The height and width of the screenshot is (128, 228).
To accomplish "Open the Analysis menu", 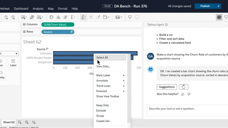I will click(x=38, y=9).
